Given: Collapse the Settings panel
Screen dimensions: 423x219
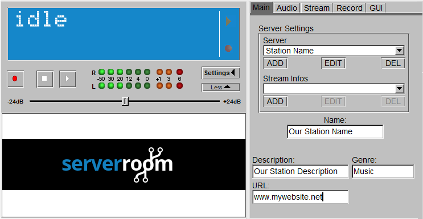Looking at the screenshot, I should point(221,73).
